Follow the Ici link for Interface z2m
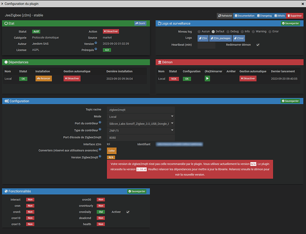This screenshot has height=234, width=306. point(108,144)
